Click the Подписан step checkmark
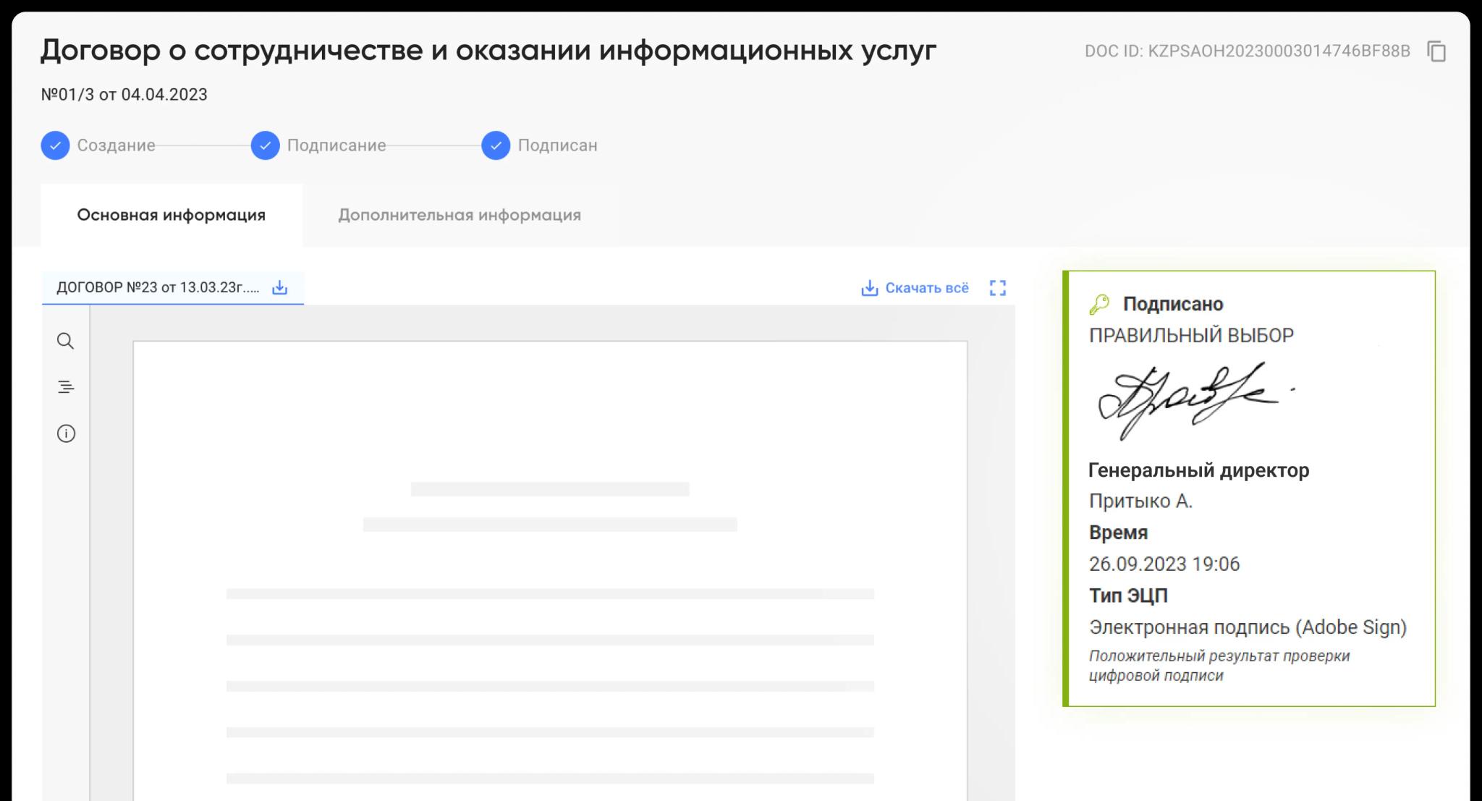This screenshot has width=1482, height=801. [496, 145]
